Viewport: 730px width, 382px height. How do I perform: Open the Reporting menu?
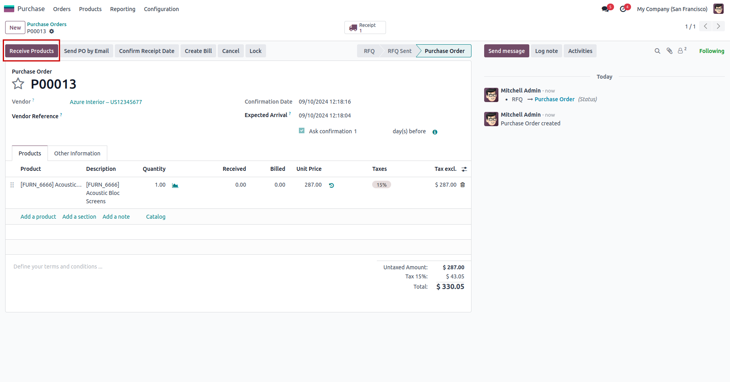(123, 9)
